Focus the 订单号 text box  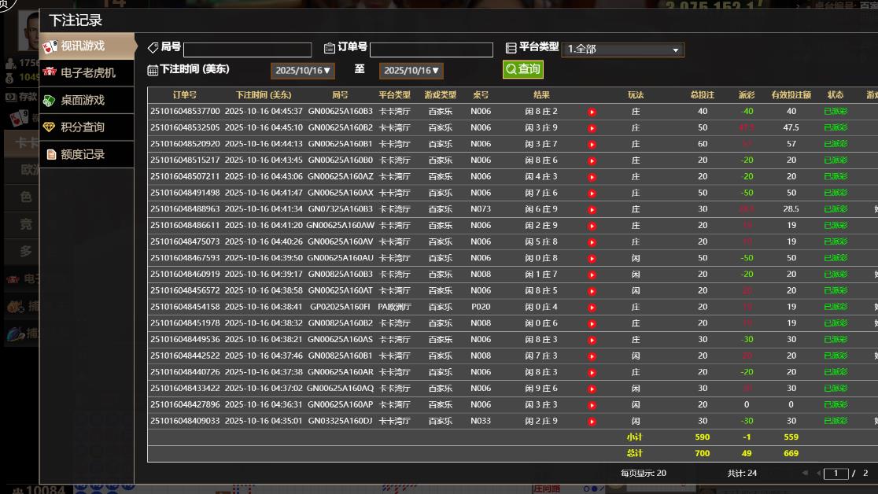click(431, 50)
